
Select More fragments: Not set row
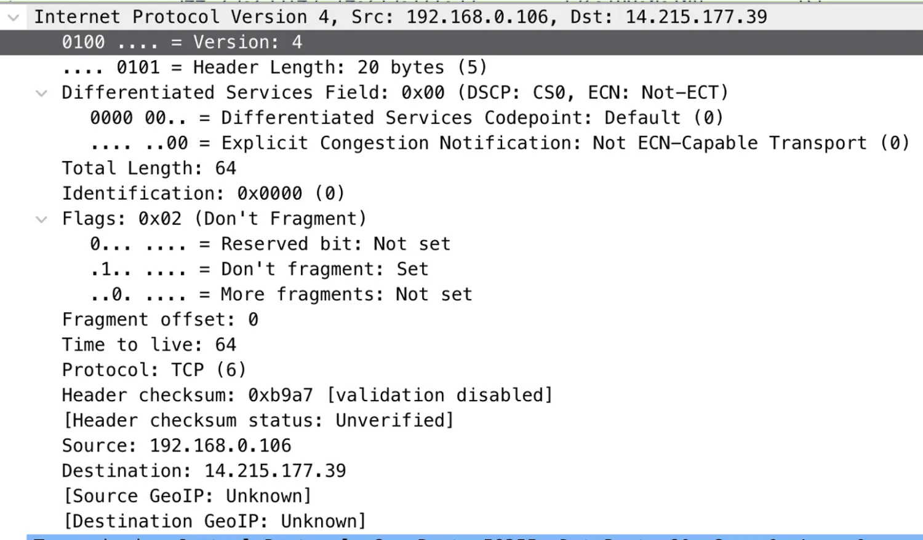coord(461,294)
